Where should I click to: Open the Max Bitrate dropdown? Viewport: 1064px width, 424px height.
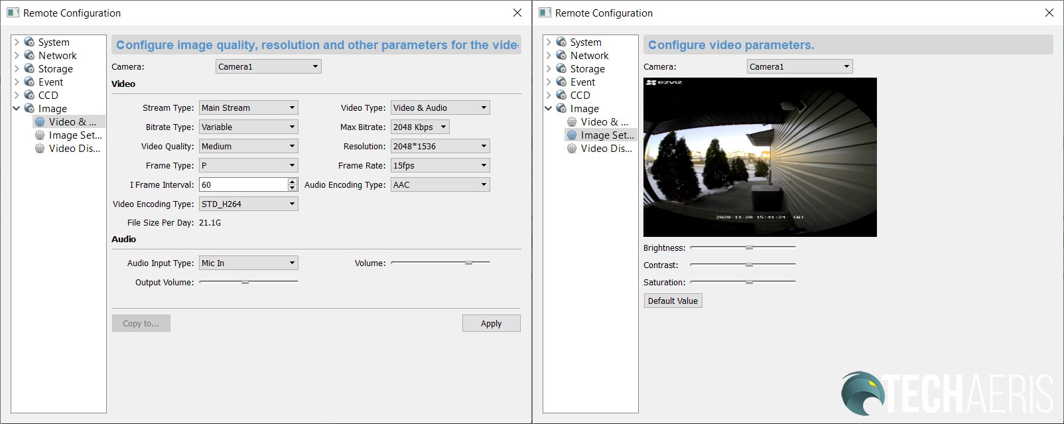(420, 127)
